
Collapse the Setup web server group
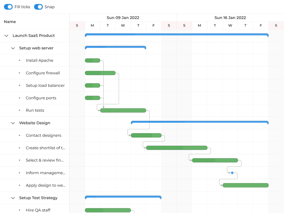13,48
